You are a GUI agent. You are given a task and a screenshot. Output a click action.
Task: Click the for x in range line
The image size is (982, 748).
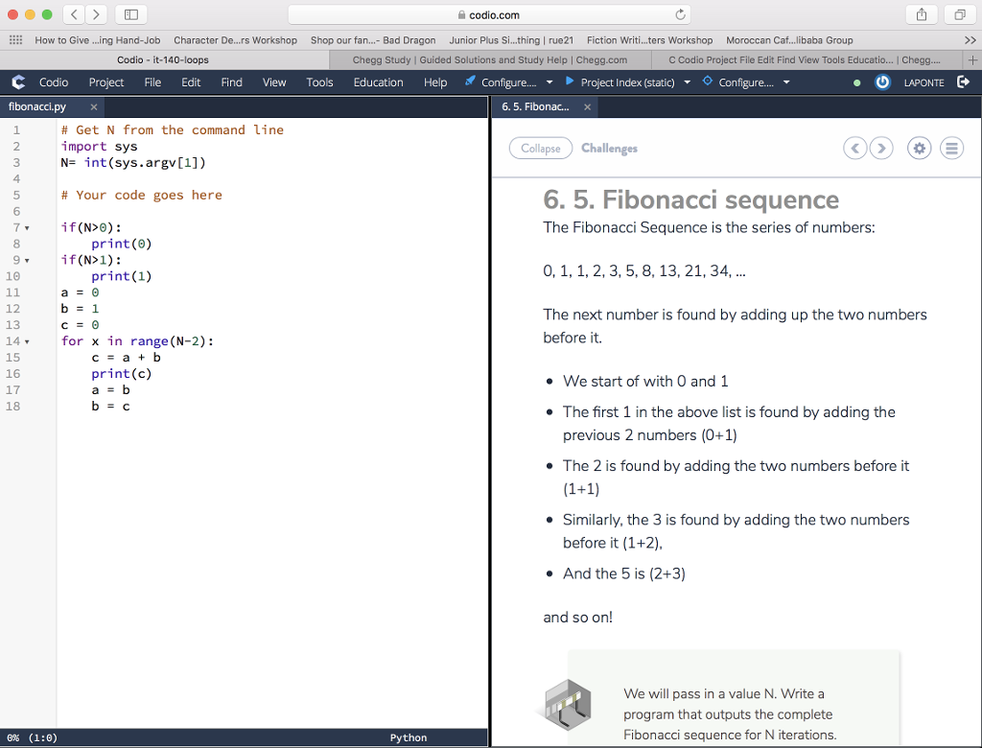point(137,341)
